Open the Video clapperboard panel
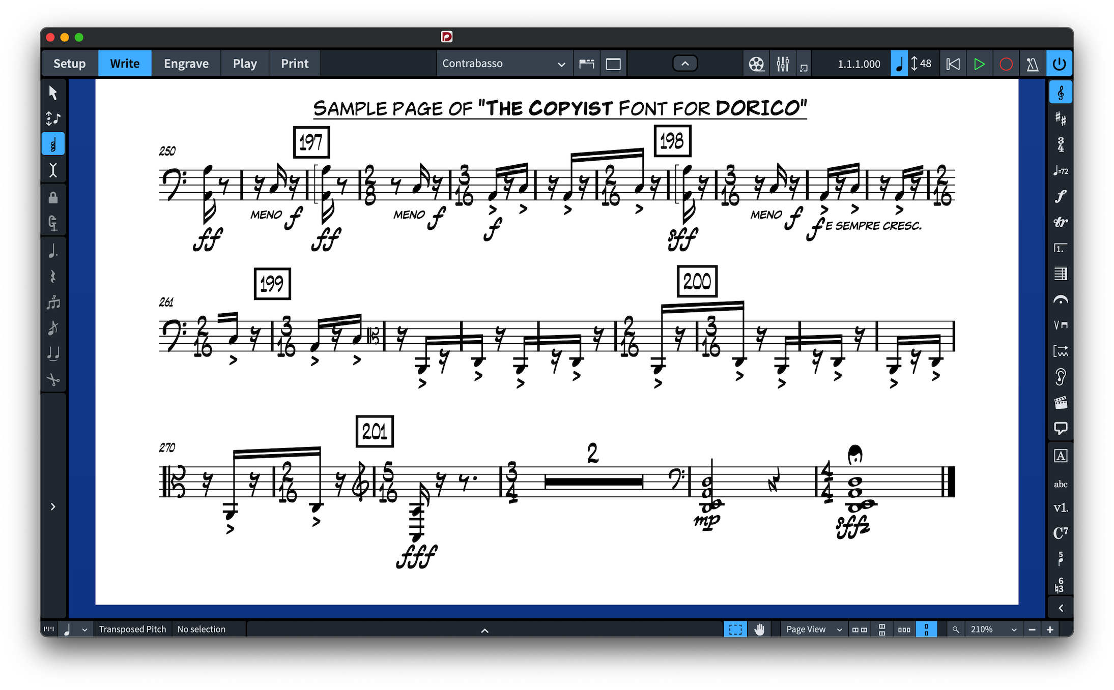 pyautogui.click(x=1061, y=403)
